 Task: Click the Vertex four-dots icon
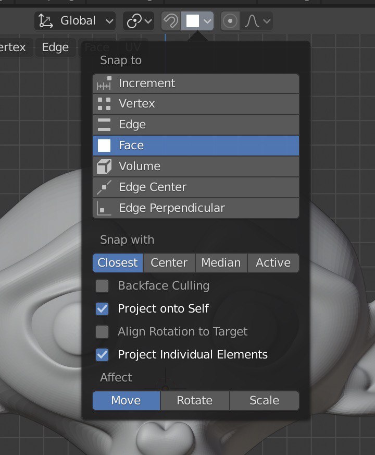(104, 104)
